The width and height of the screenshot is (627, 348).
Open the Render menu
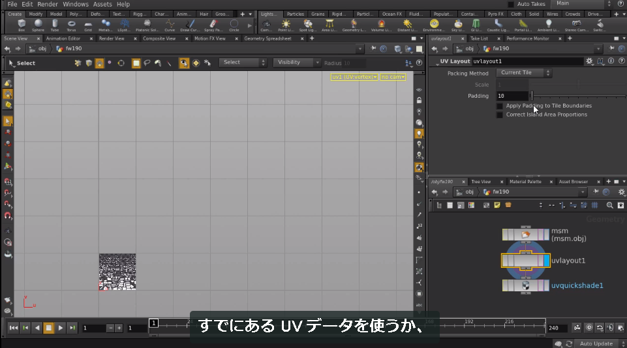[x=48, y=4]
